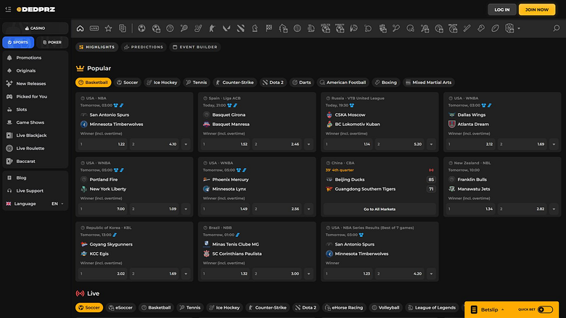Pick Atlanta Dream odds 1.69
The height and width of the screenshot is (318, 566).
point(522,144)
